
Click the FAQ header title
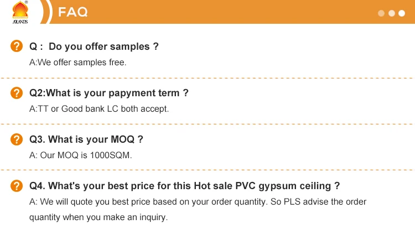[x=73, y=12]
